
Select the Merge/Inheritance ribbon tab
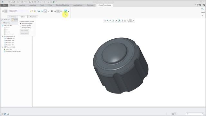click(105, 5)
